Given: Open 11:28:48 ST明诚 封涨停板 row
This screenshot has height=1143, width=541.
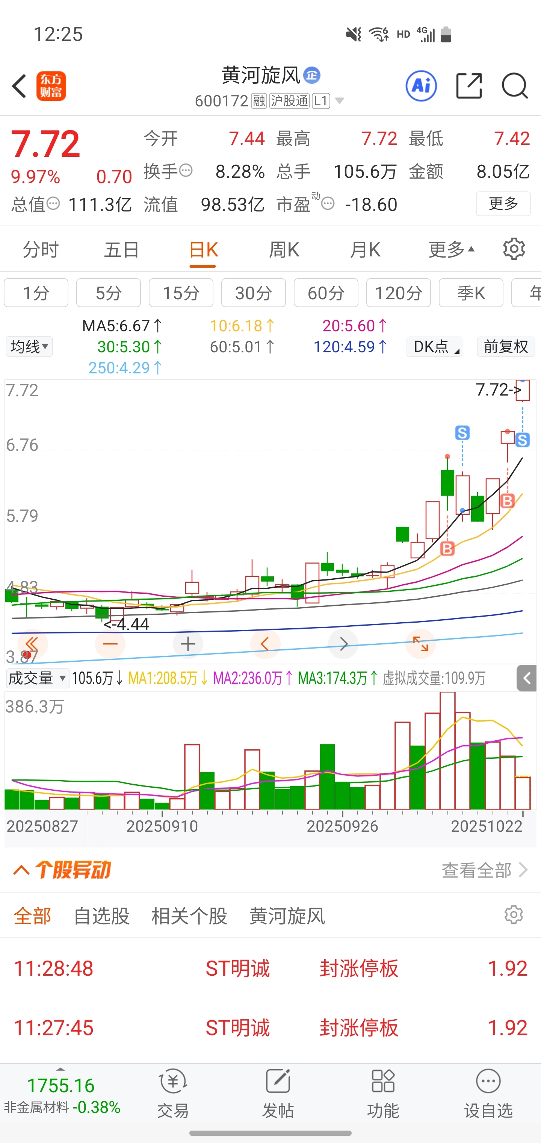Looking at the screenshot, I should pyautogui.click(x=270, y=968).
